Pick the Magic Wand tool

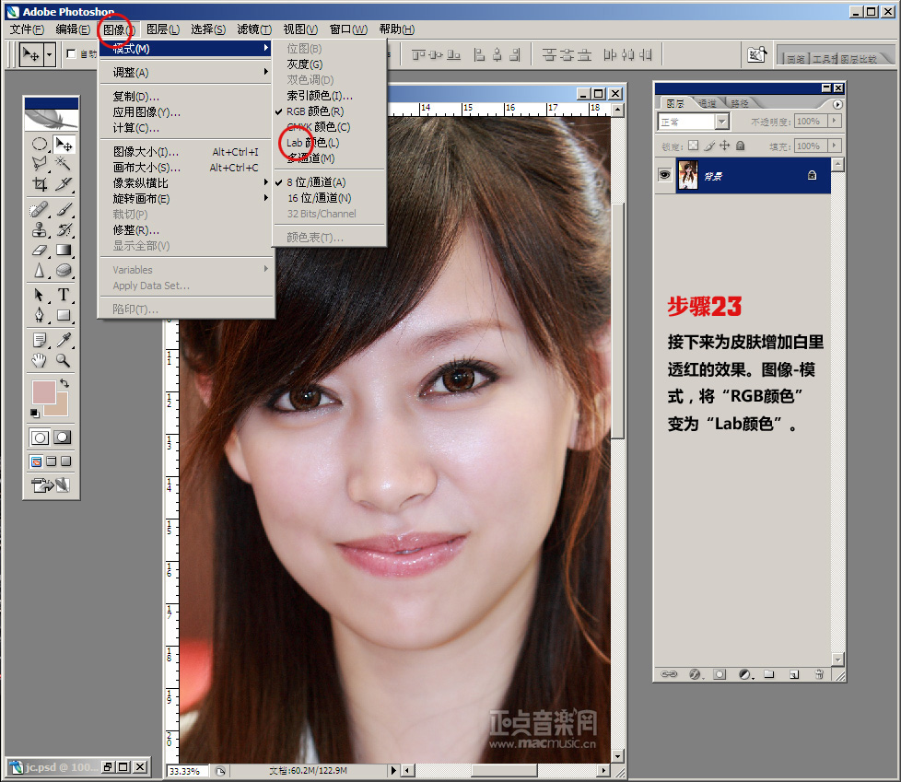click(x=64, y=163)
